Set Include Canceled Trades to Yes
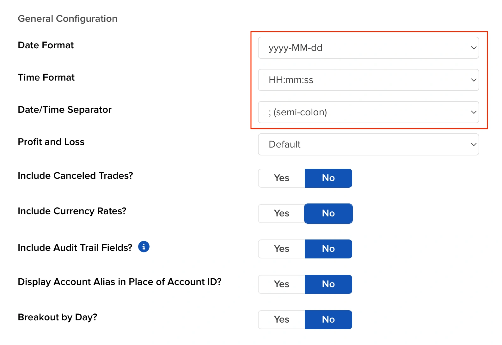Screen dimensions: 502x345 (281, 178)
